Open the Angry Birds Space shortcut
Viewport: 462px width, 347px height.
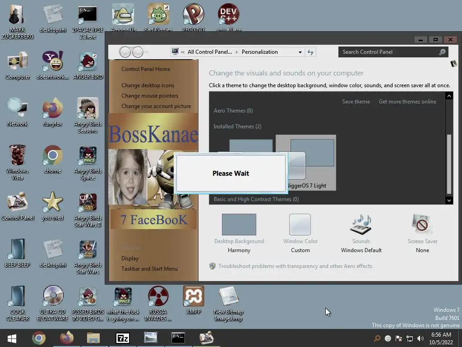coord(88,163)
